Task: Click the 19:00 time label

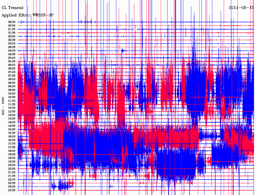Action: (x=12, y=158)
